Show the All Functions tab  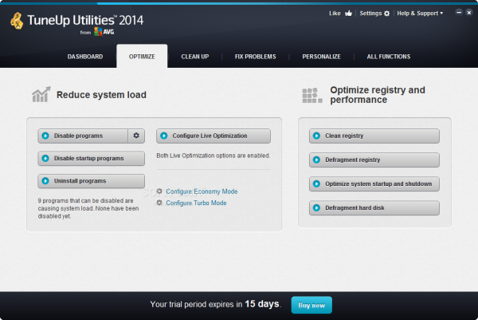click(x=389, y=57)
